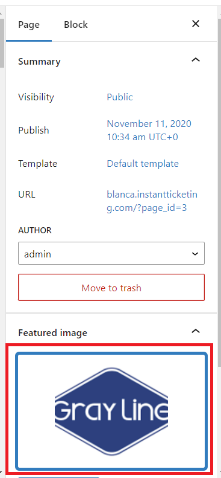221x478 pixels.
Task: Click the author dropdown arrow icon
Action: point(196,254)
